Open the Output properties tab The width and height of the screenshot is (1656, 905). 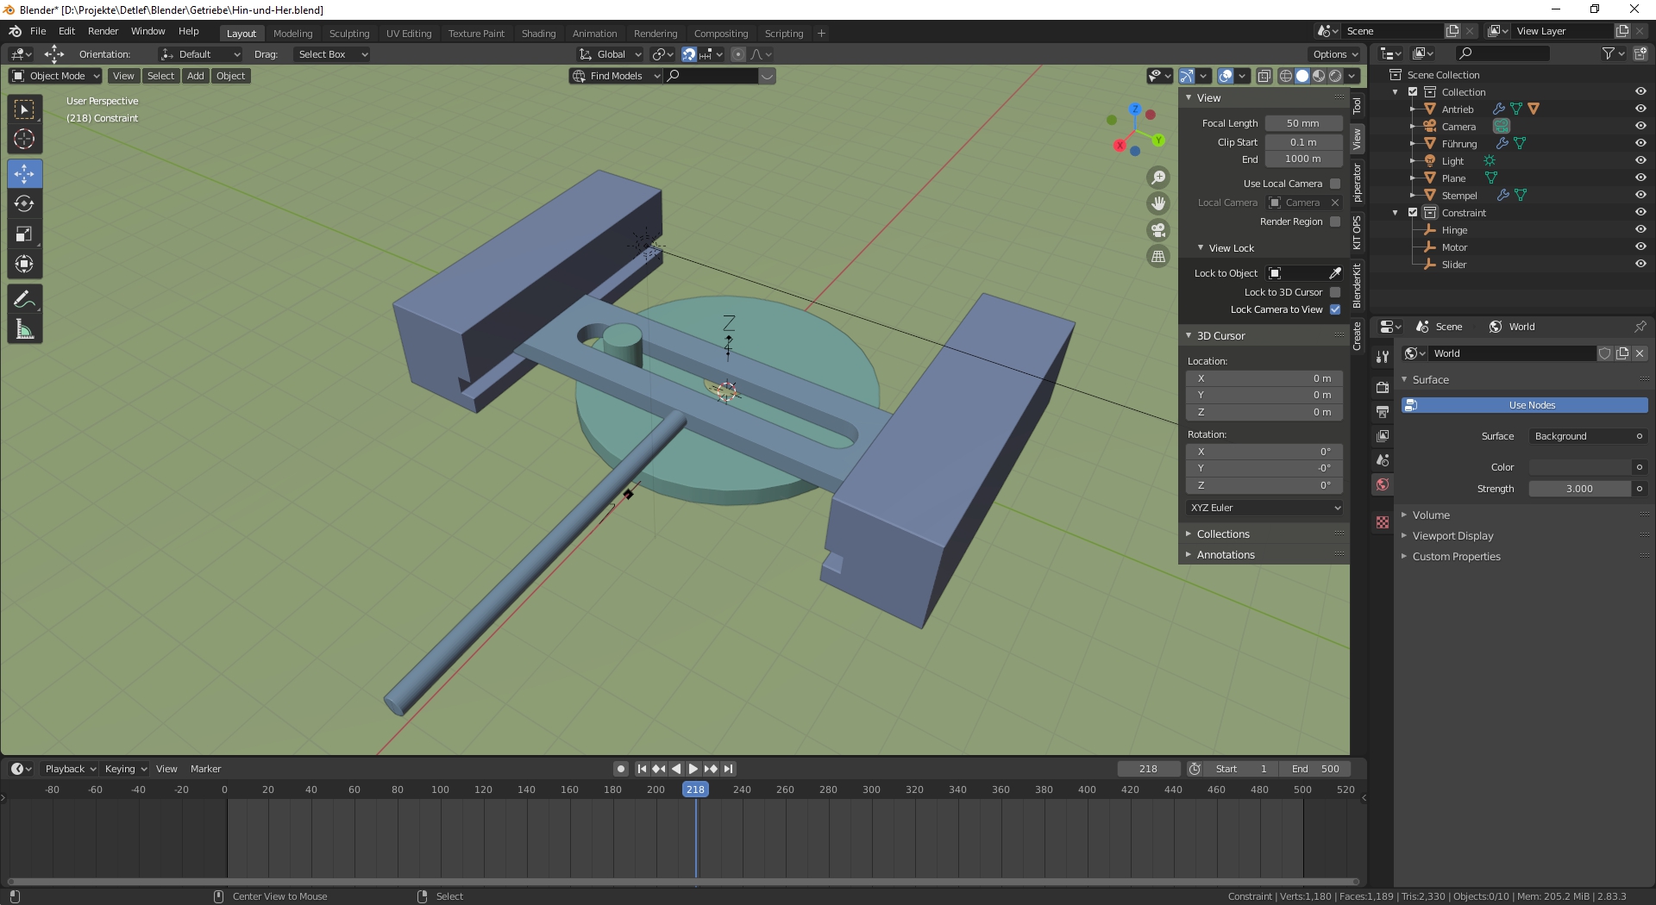click(1383, 412)
